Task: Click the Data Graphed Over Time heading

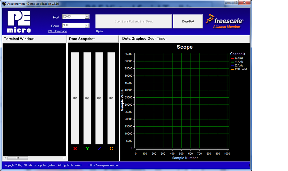Action: pos(144,39)
